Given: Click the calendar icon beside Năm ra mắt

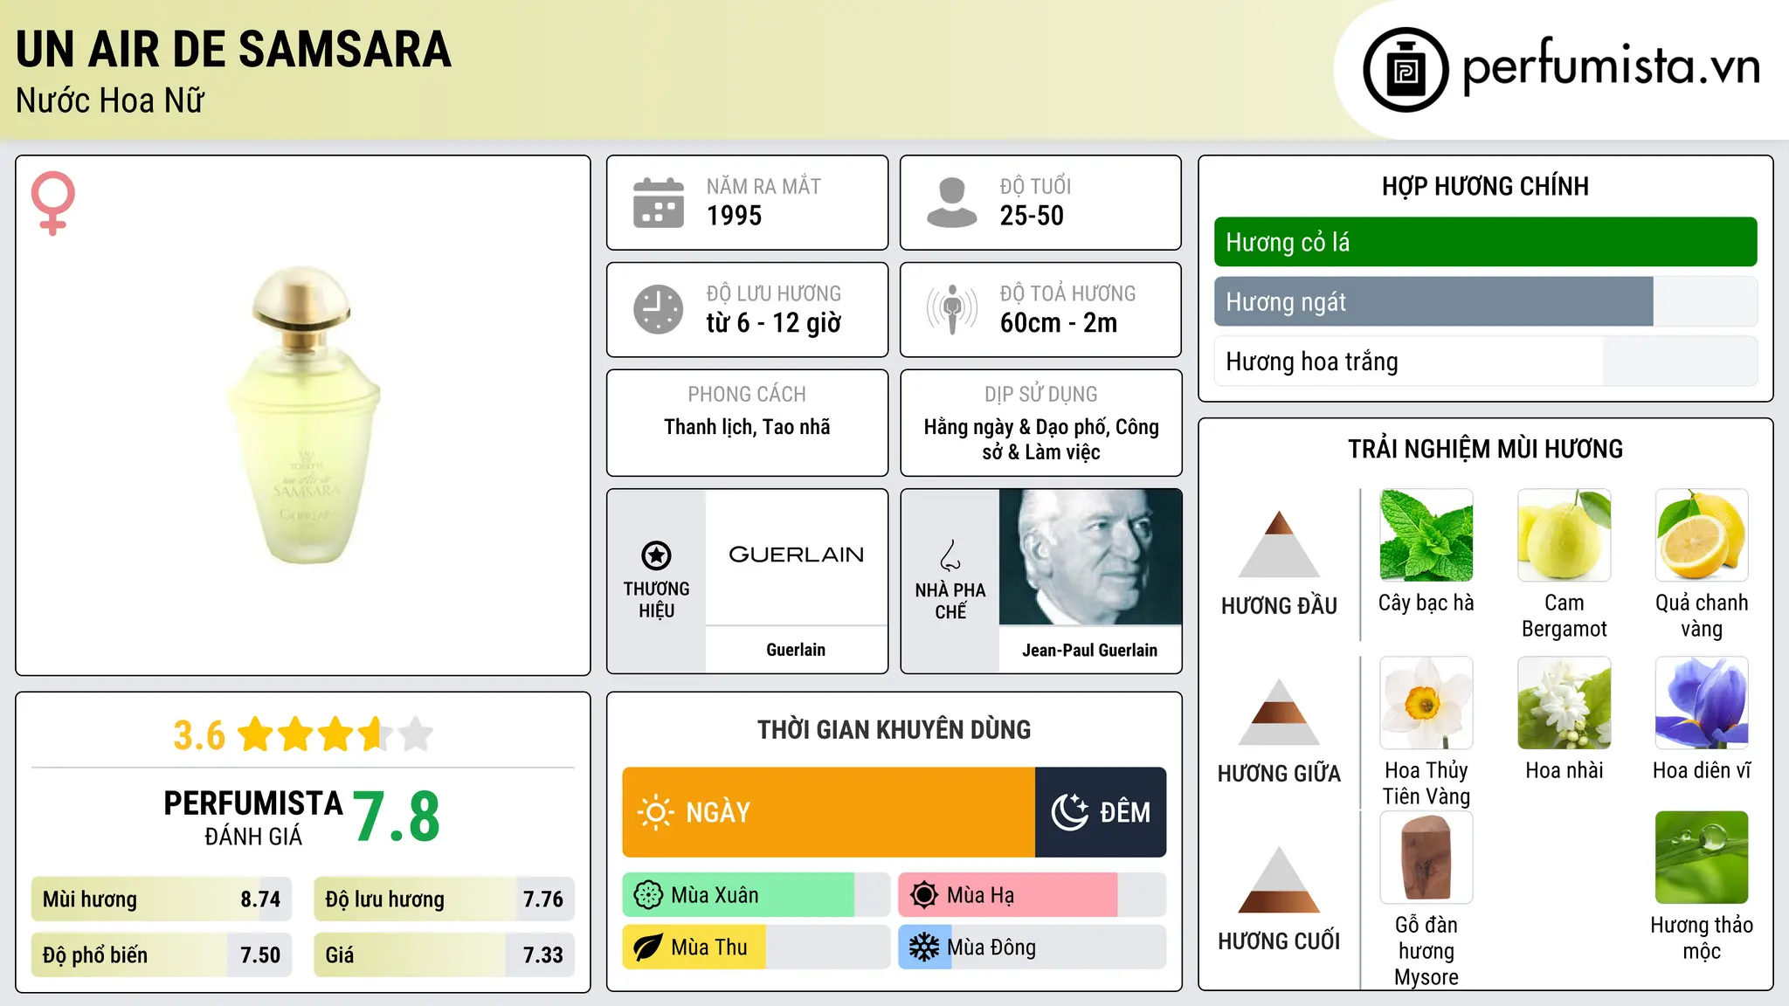Looking at the screenshot, I should 659,203.
